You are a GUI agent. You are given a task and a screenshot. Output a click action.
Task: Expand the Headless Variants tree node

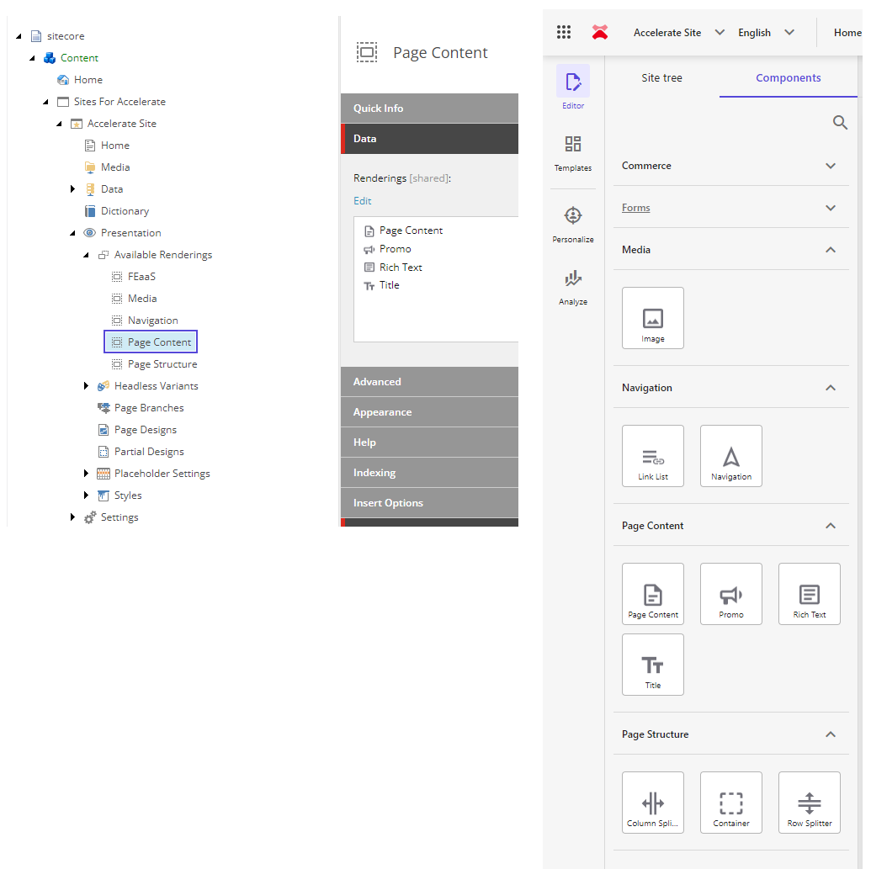pyautogui.click(x=87, y=386)
